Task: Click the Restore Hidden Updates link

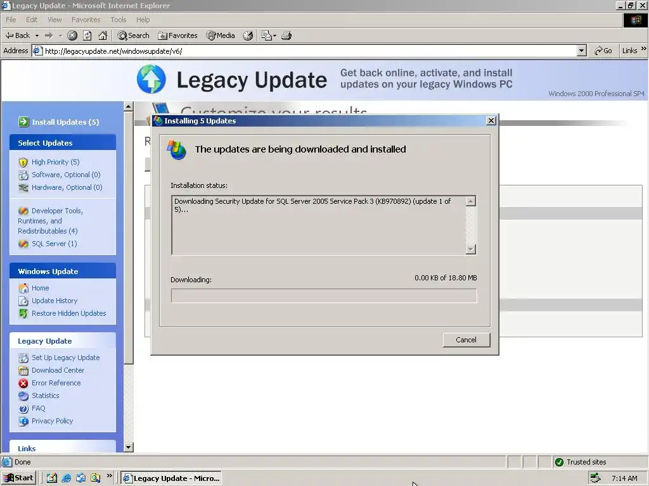Action: (x=68, y=313)
